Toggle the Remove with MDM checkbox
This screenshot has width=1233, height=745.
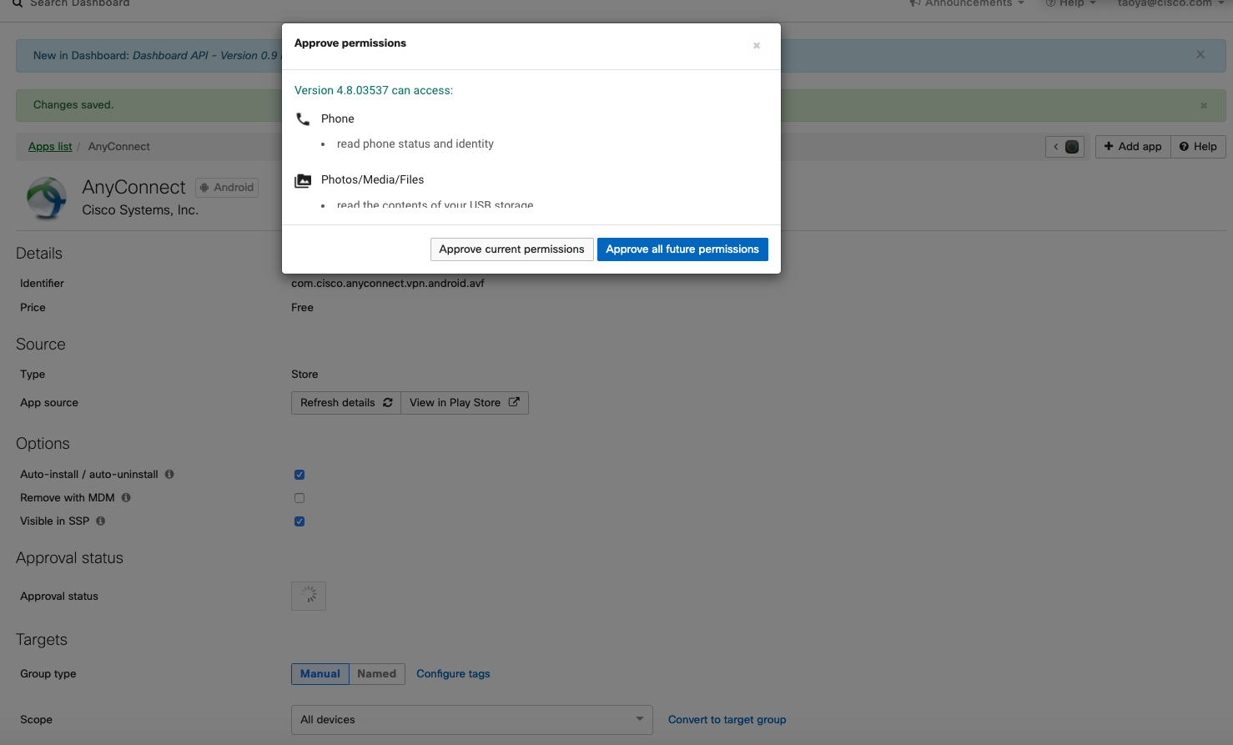pos(299,498)
